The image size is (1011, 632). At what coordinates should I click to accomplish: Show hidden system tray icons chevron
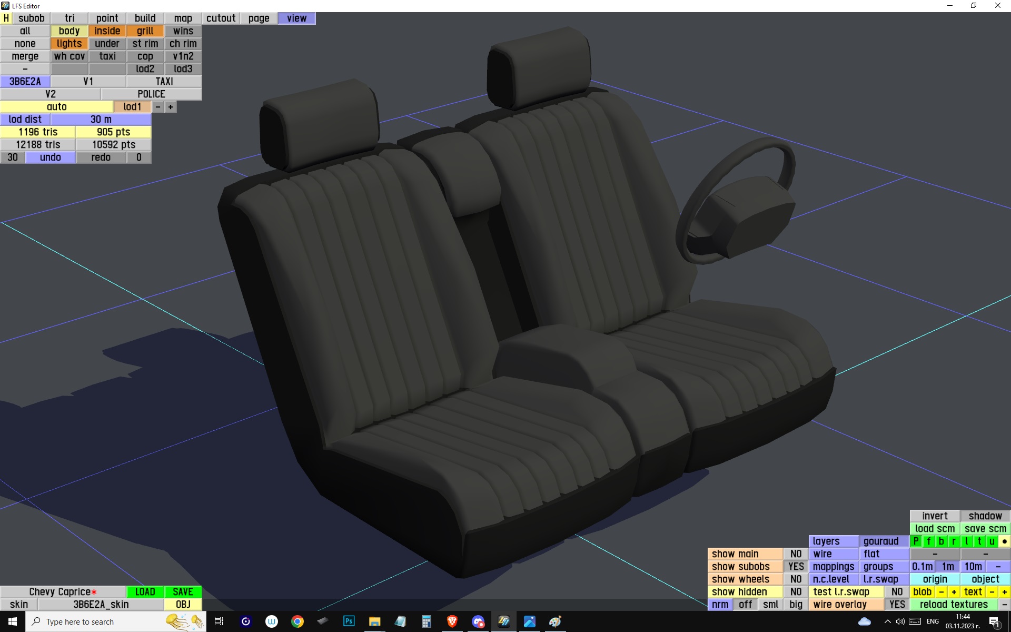(887, 621)
